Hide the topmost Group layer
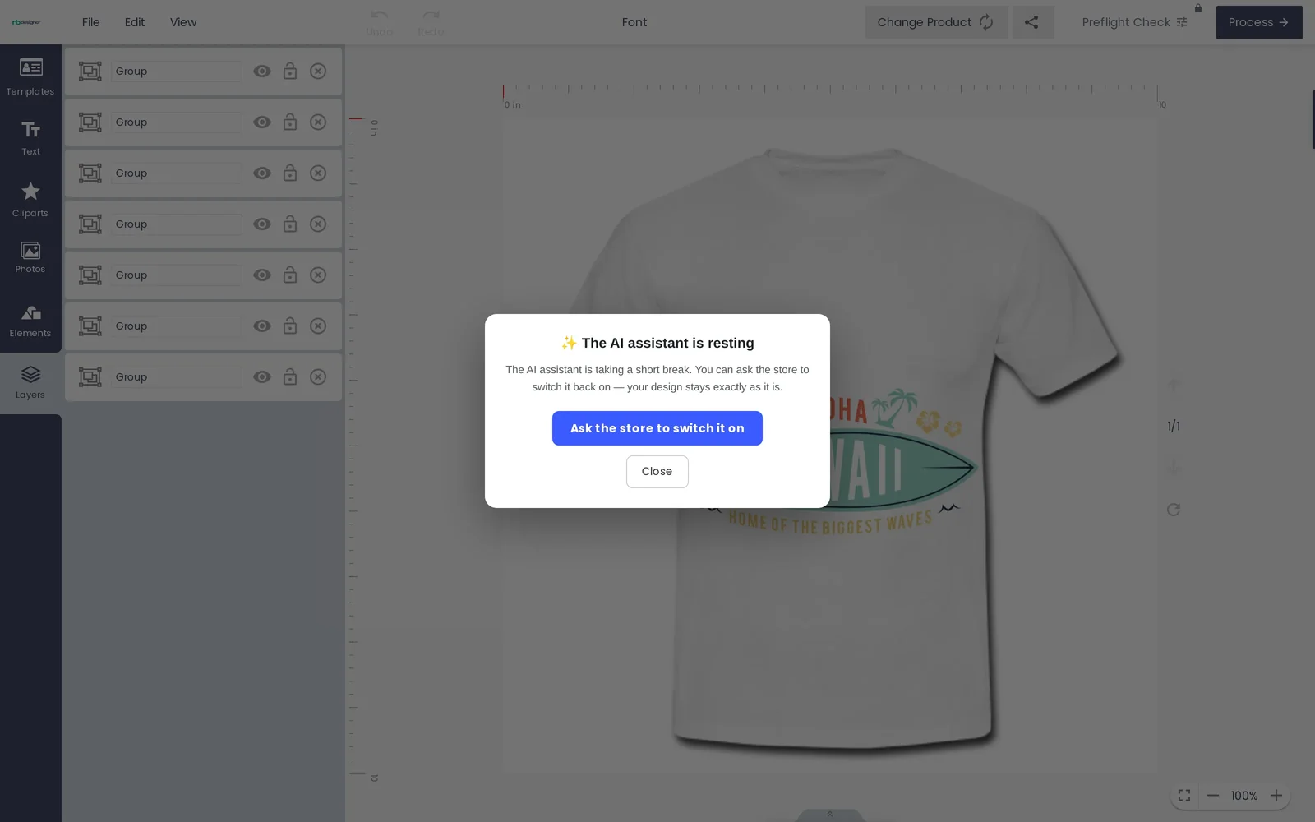The height and width of the screenshot is (822, 1315). pyautogui.click(x=262, y=72)
